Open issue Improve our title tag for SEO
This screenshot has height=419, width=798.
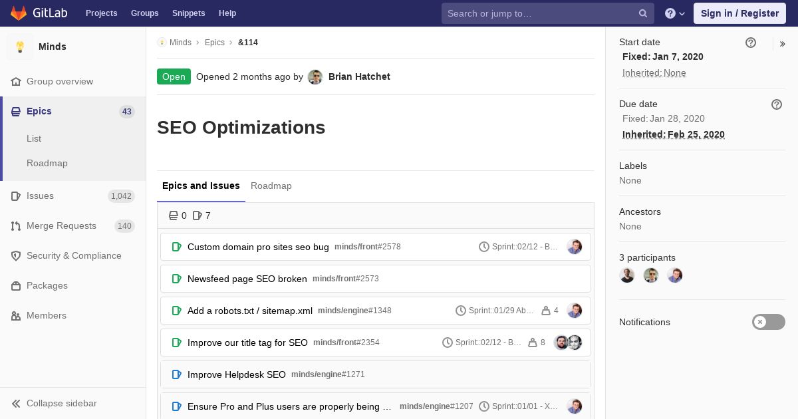(x=247, y=343)
